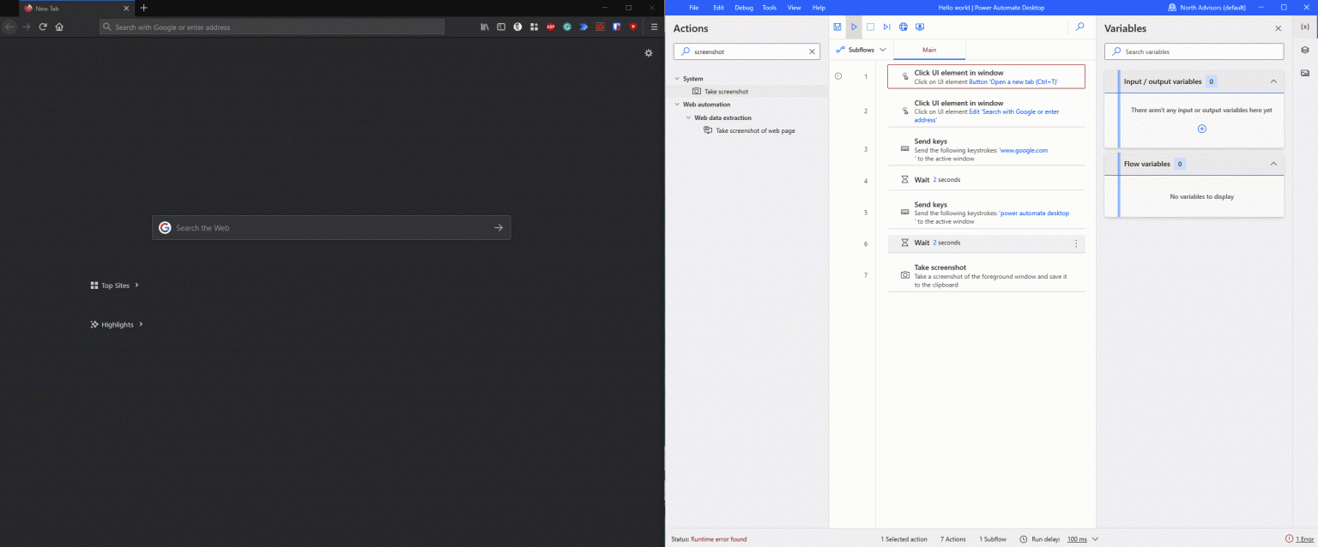Open a new Firefox tab with plus

[143, 8]
